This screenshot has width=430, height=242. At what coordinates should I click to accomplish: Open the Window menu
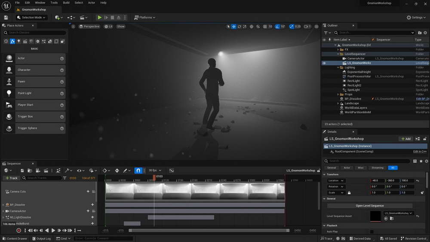coord(40,3)
